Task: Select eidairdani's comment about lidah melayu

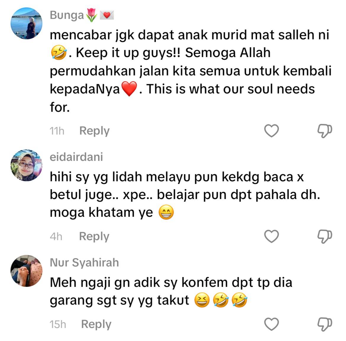Action: 185,195
